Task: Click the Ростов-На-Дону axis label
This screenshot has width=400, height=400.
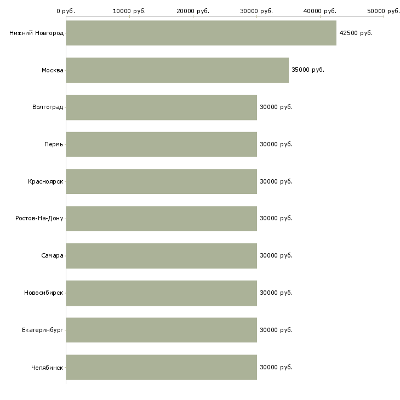Action: 39,219
